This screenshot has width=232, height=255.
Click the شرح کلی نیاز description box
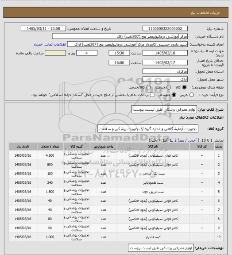point(164,110)
